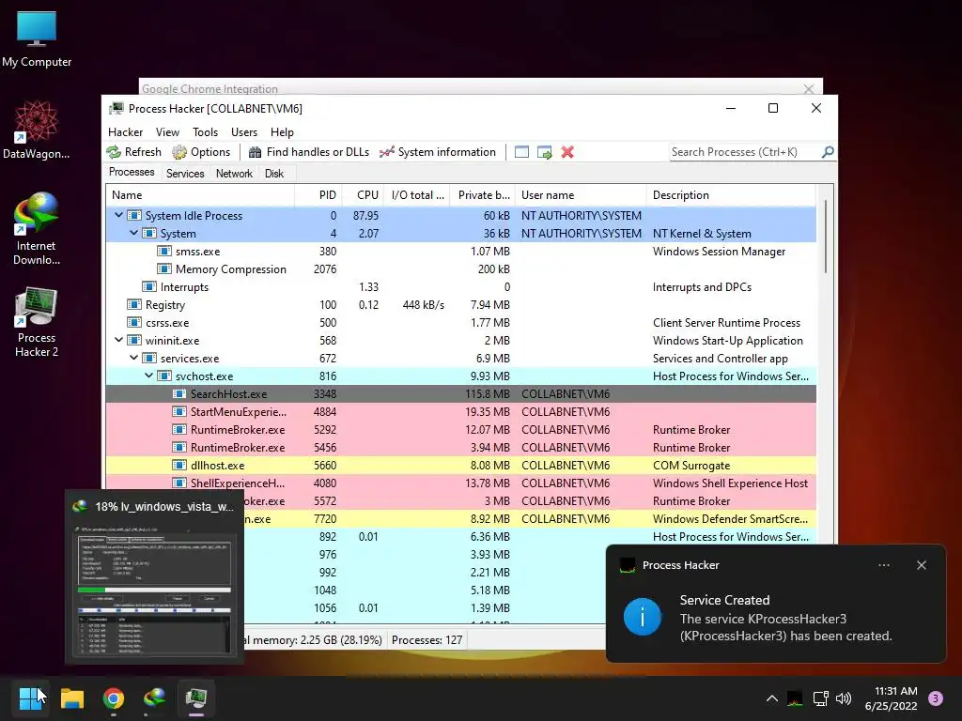Screen dimensions: 962x721
Task: Select the Interrupts row
Action: click(x=460, y=287)
